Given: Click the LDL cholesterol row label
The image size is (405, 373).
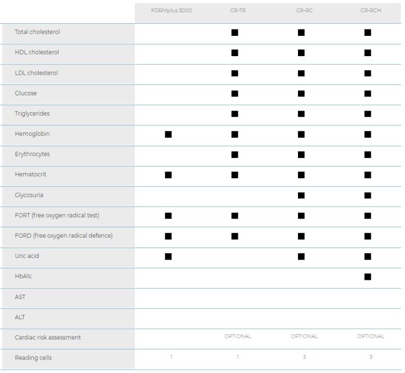Looking at the screenshot, I should [36, 73].
